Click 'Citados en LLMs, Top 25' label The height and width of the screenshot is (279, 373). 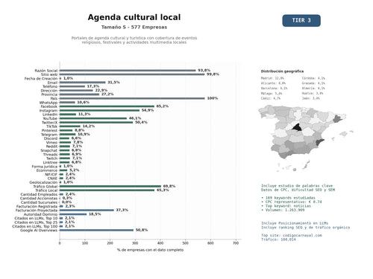pyautogui.click(x=36, y=222)
